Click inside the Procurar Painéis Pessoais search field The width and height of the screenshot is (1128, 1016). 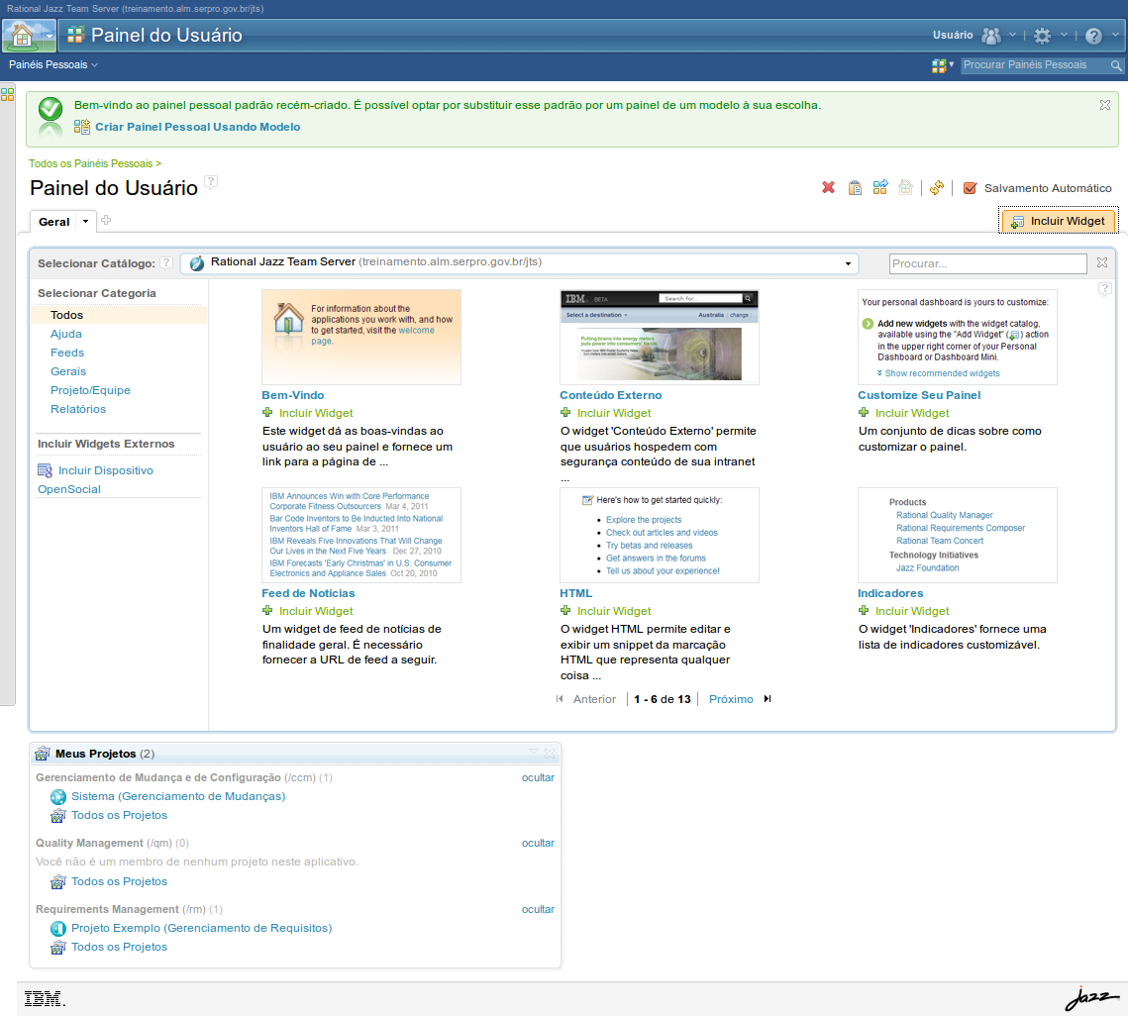[x=1035, y=65]
